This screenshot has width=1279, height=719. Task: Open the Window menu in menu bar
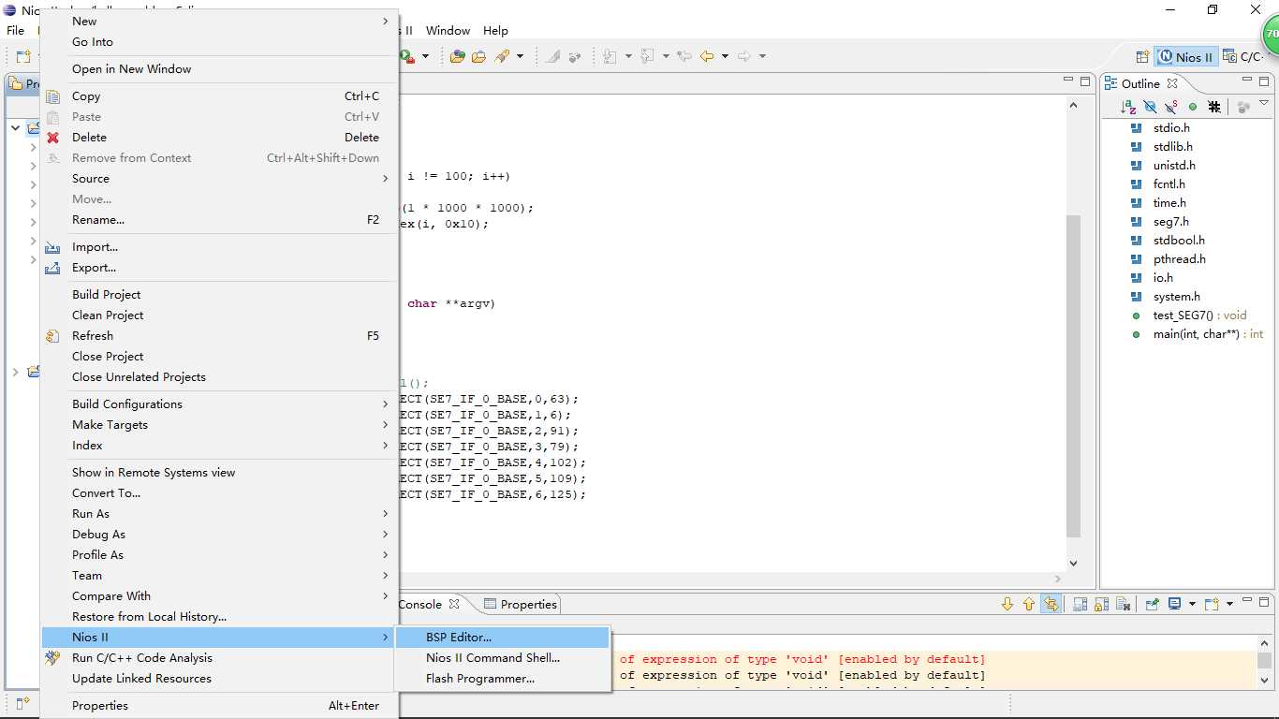(x=448, y=30)
